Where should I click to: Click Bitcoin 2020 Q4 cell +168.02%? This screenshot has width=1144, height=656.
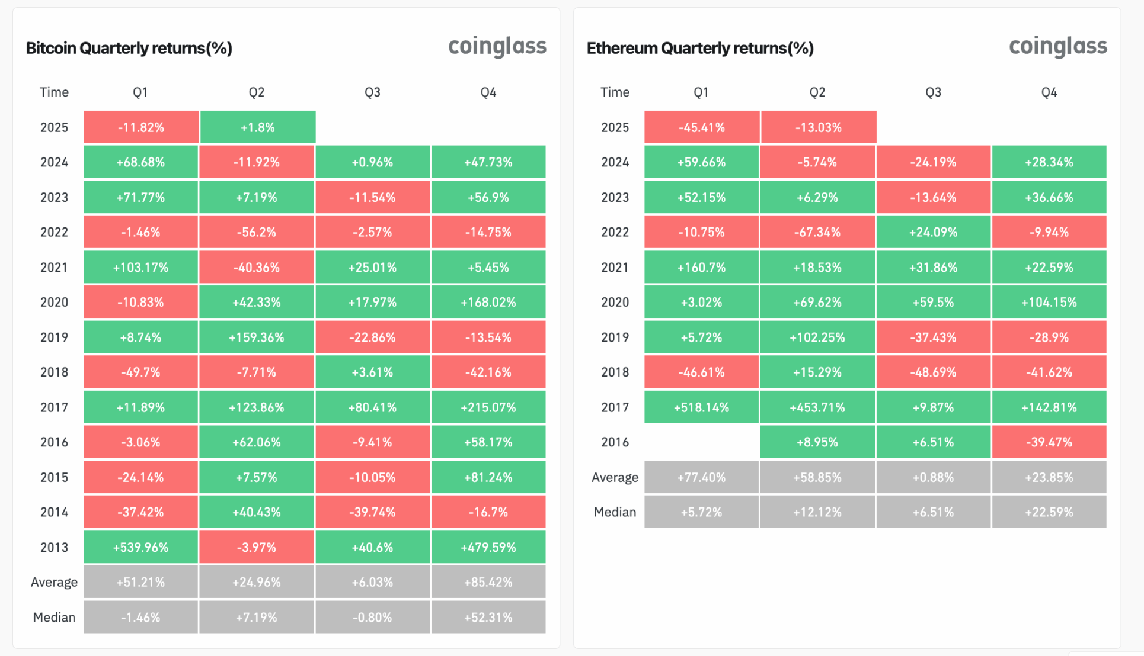pyautogui.click(x=488, y=303)
